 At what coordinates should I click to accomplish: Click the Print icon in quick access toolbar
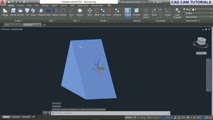coord(24,2)
